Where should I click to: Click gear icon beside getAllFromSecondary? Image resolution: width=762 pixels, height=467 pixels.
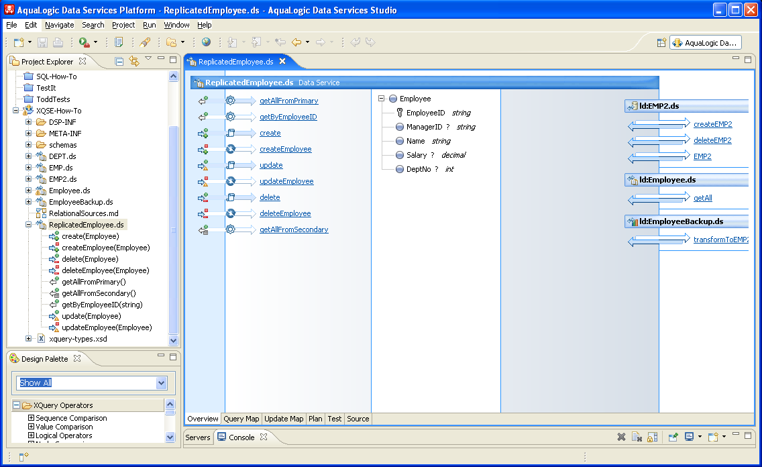[x=230, y=229]
